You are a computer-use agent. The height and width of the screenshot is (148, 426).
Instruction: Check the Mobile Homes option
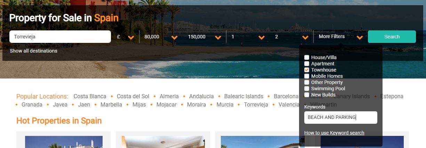[x=307, y=76]
